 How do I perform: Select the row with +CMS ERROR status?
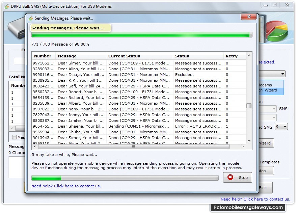pos(139,126)
